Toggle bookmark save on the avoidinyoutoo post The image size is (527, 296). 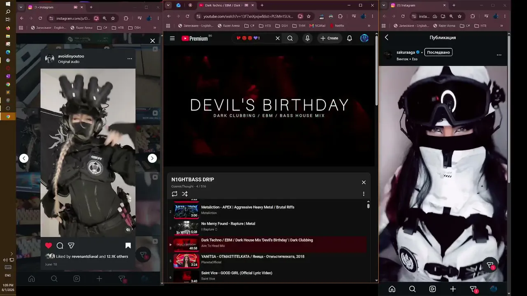tap(128, 245)
